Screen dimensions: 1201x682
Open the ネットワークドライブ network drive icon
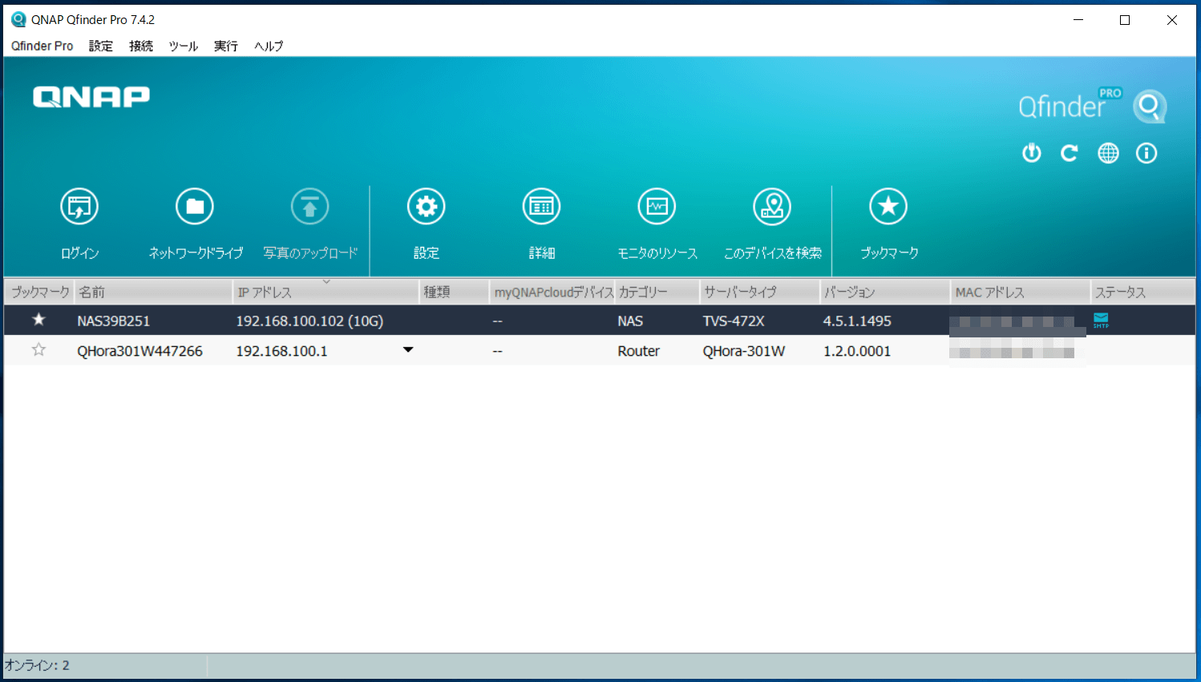[195, 207]
